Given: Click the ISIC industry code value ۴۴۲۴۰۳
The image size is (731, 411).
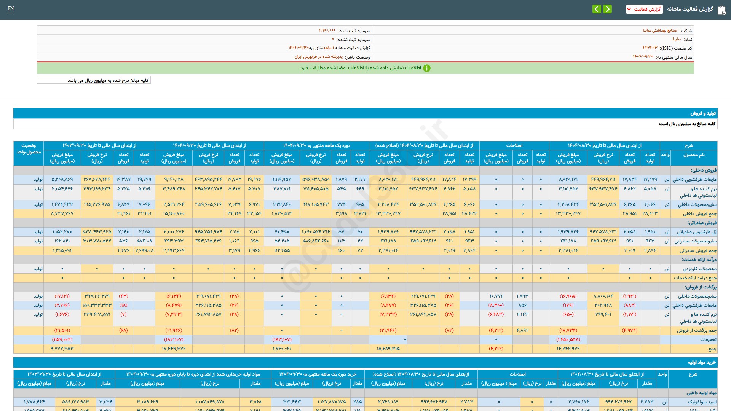Looking at the screenshot, I should 650,48.
